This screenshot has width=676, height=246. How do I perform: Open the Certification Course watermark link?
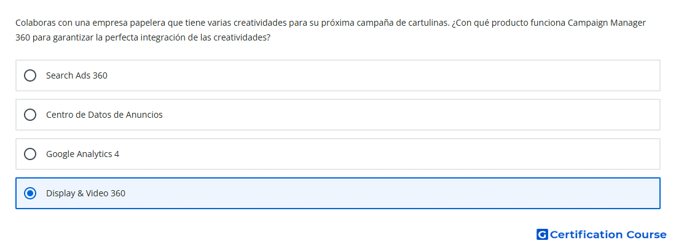tap(602, 234)
